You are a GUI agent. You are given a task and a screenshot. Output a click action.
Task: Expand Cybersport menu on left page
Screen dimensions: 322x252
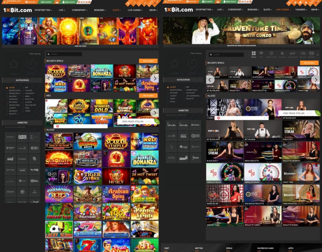(x=80, y=10)
